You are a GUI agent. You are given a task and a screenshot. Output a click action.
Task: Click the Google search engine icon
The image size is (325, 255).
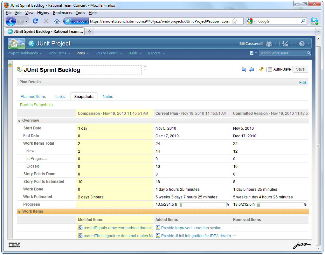click(250, 21)
